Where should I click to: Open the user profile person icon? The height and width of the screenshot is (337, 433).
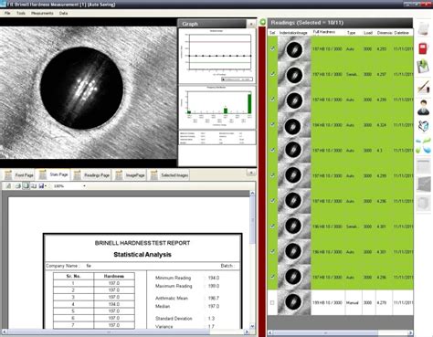point(423,108)
